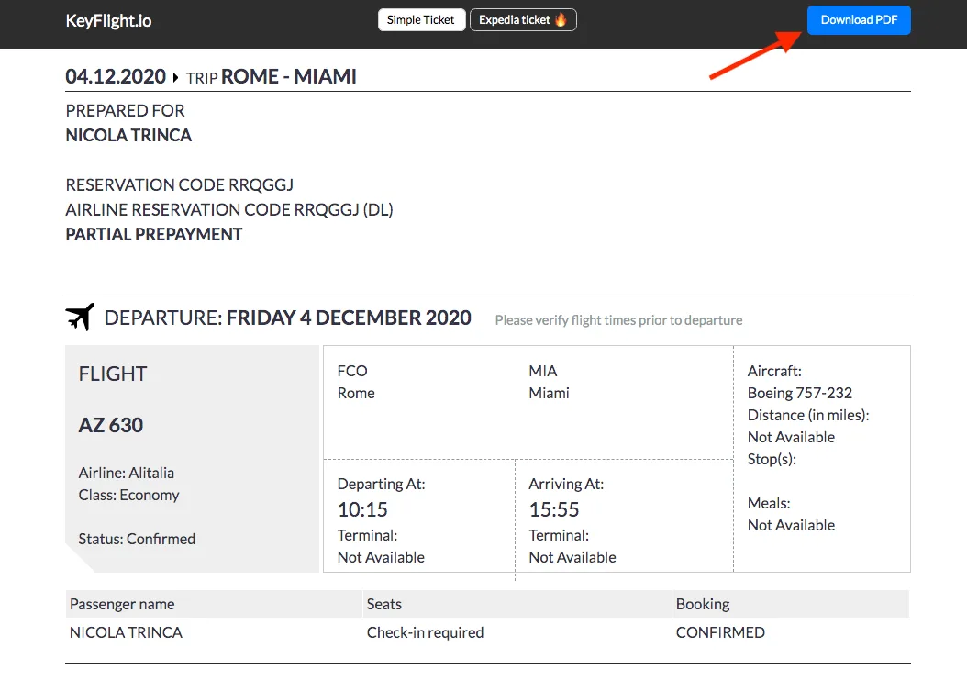Click the Download PDF button
The image size is (967, 692).
click(858, 20)
